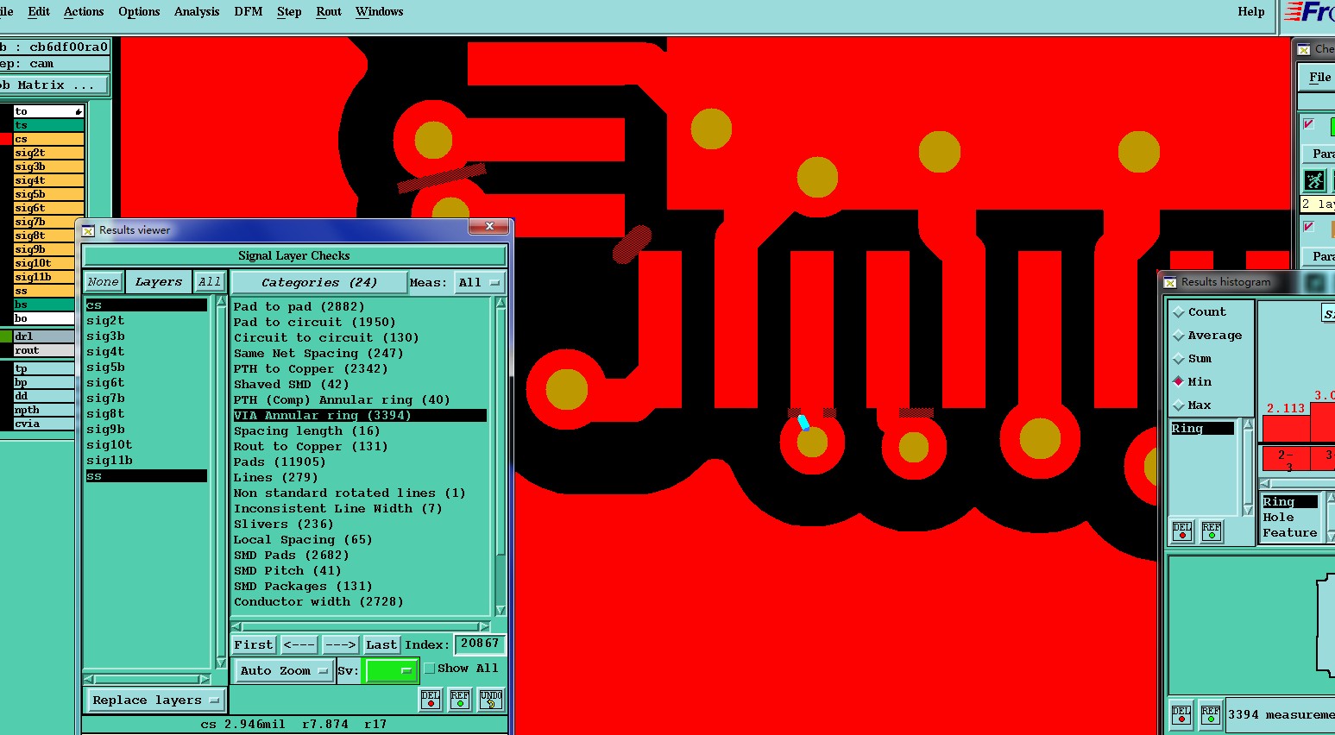Click REF icon beside 3394 measurements text

[1211, 715]
